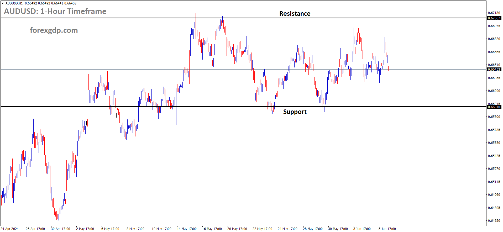Image resolution: width=503 pixels, height=232 pixels.
Task: Click the 16 May 17:00 time label
Action: [212, 229]
